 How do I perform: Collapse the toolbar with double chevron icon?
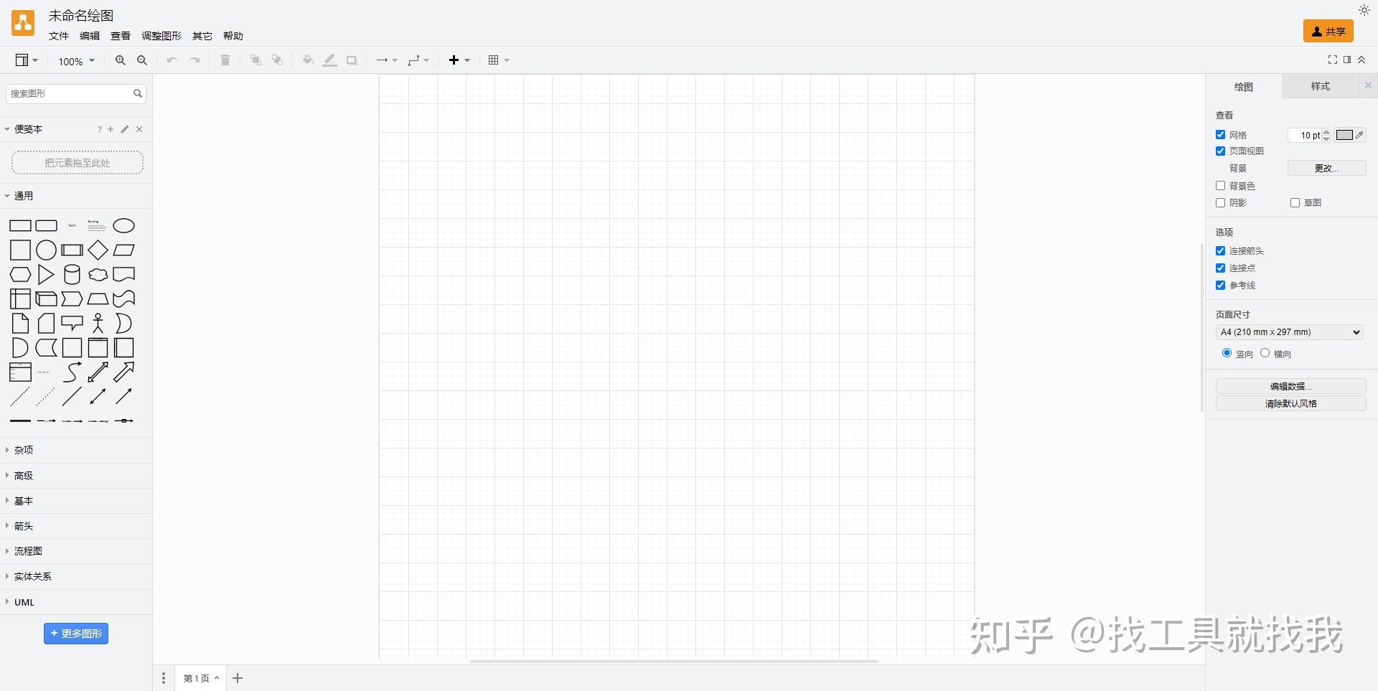[x=1361, y=60]
